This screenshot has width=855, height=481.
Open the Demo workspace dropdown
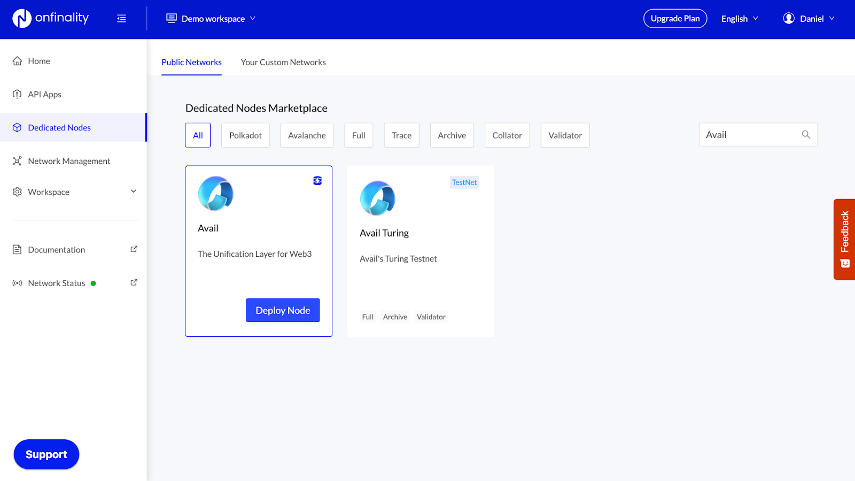[x=212, y=19]
